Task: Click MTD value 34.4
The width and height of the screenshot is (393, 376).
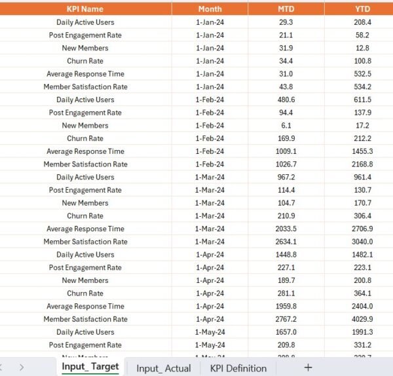Action: point(286,61)
